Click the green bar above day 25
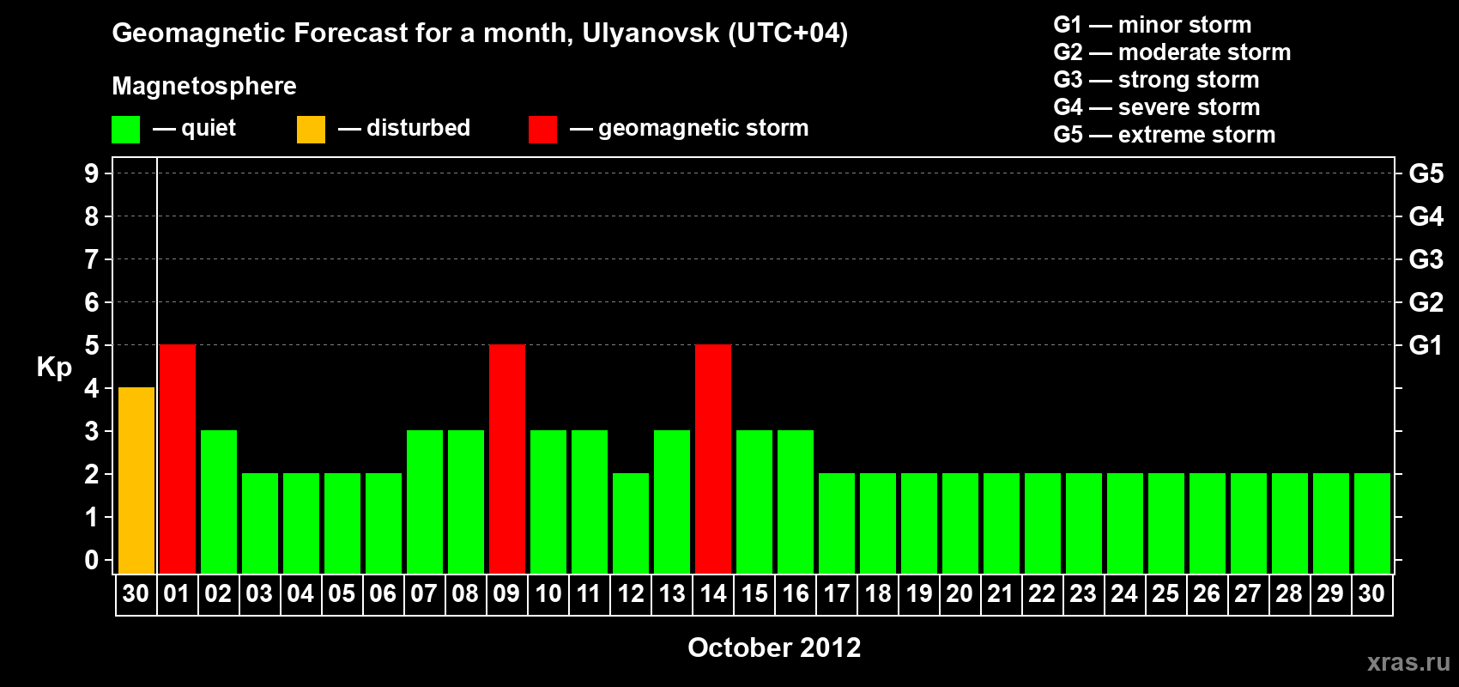This screenshot has width=1459, height=687. [x=1166, y=523]
